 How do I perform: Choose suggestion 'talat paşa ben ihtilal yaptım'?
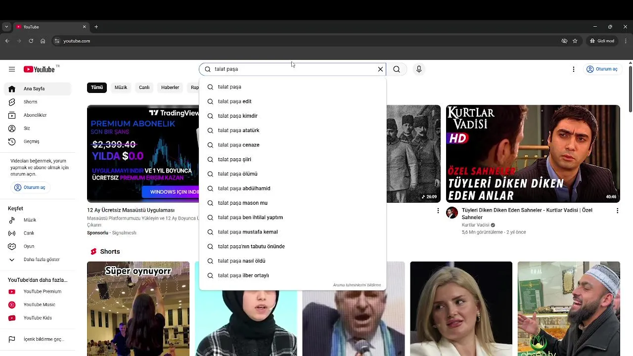click(x=292, y=218)
